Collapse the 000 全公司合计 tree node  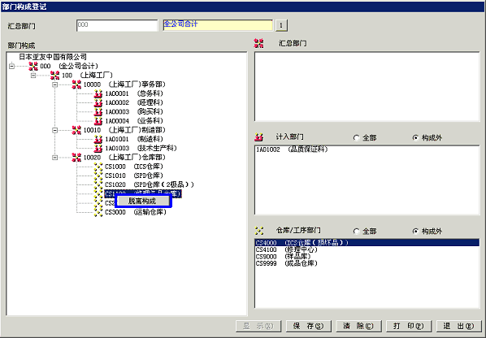(x=11, y=66)
